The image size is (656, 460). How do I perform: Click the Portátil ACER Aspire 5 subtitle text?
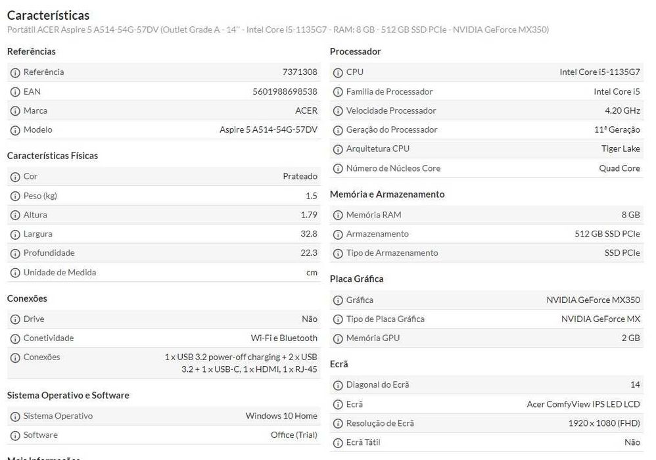pos(278,30)
